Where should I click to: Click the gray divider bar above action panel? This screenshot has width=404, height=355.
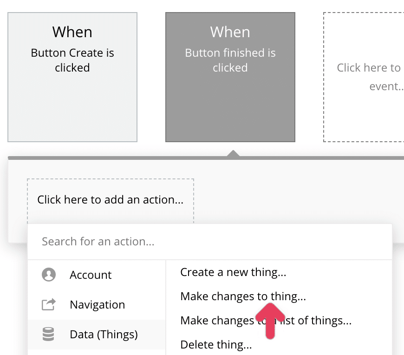(x=116, y=158)
